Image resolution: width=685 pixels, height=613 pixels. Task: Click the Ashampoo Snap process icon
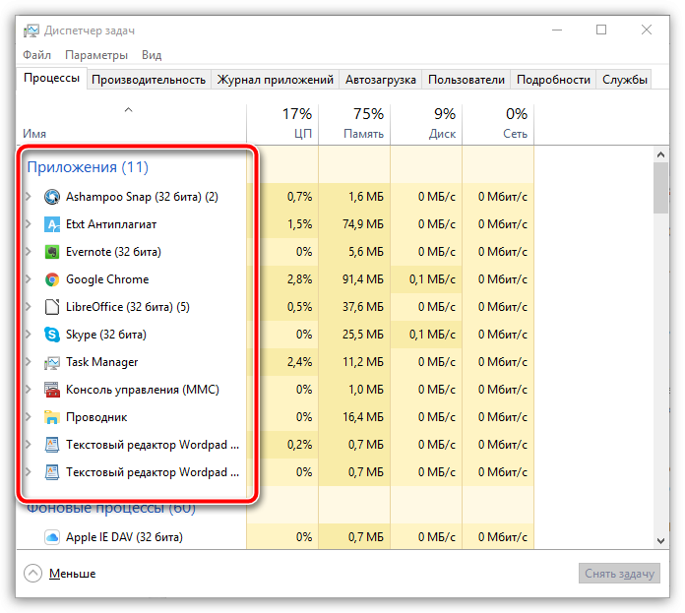(x=52, y=197)
